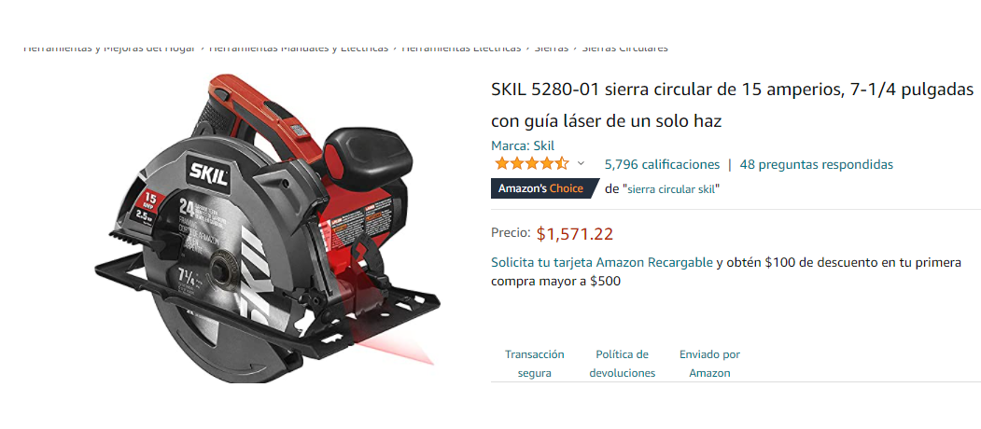Screen dimensions: 981x429
Task: Click the Precio label text
Action: [x=512, y=232]
